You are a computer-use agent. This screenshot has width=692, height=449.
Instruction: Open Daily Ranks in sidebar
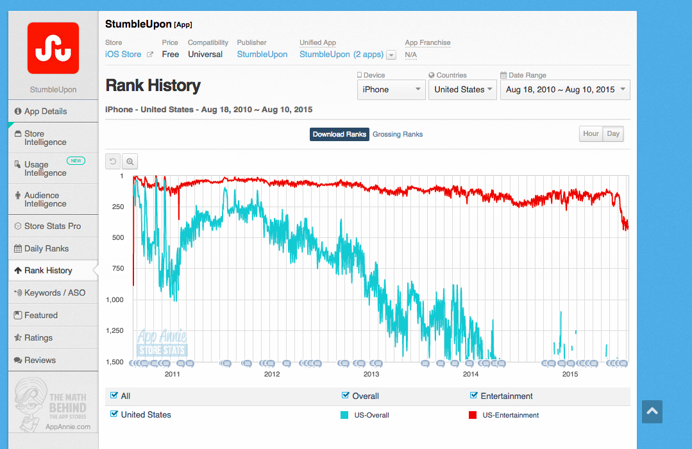[x=53, y=249]
